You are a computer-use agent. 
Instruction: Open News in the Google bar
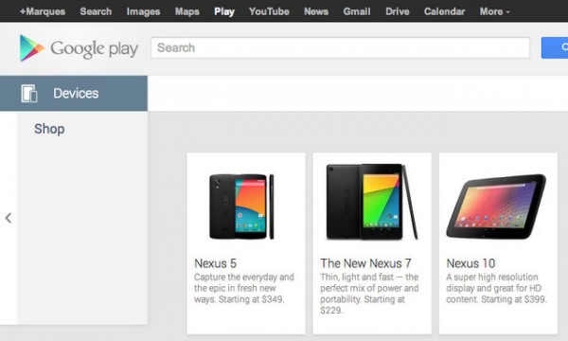click(316, 11)
